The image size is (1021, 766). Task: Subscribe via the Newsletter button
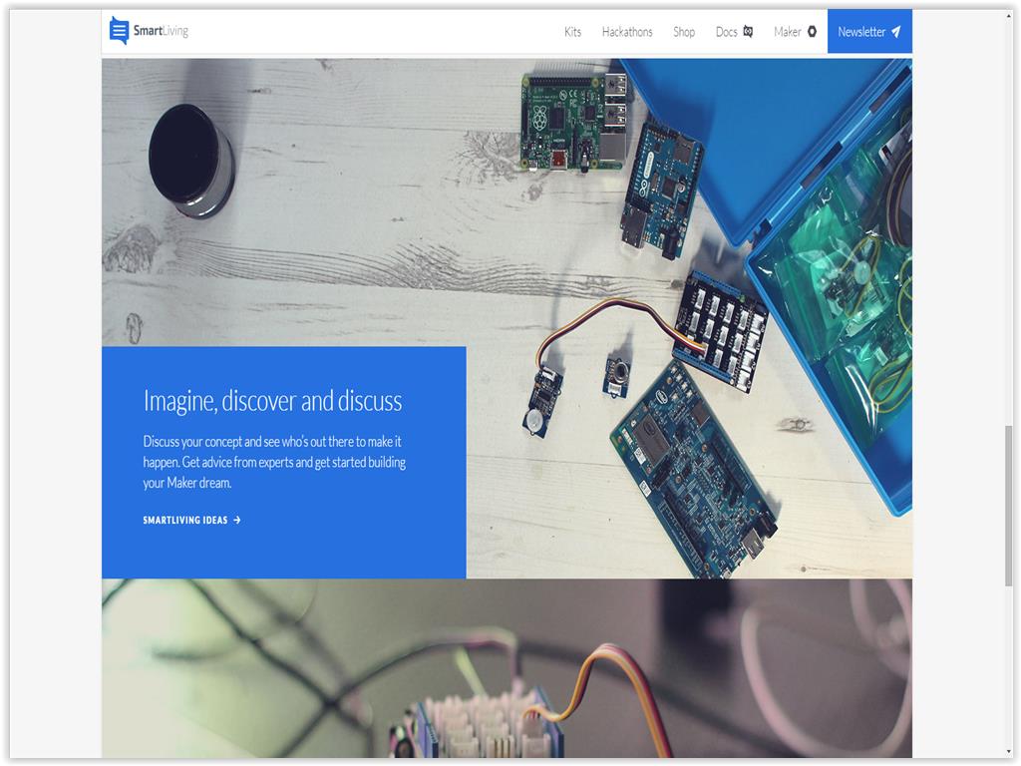coord(869,31)
